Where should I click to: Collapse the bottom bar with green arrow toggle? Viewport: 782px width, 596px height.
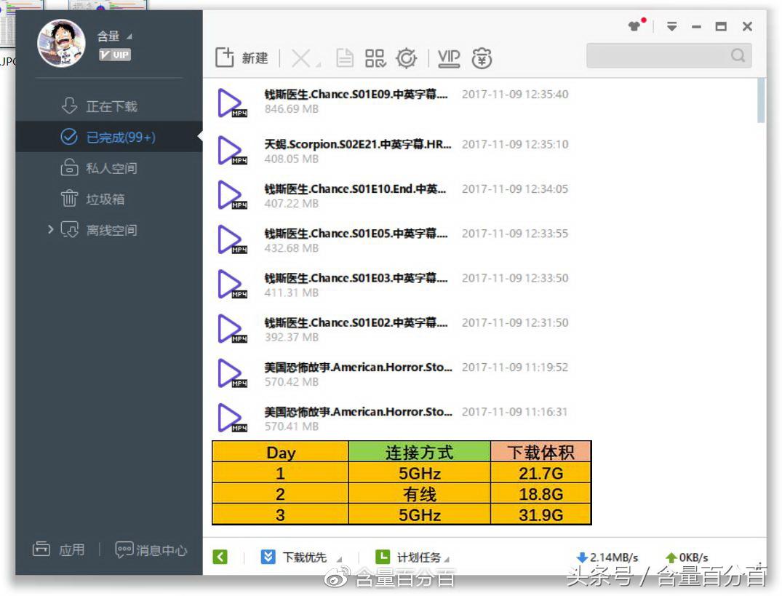click(x=221, y=556)
